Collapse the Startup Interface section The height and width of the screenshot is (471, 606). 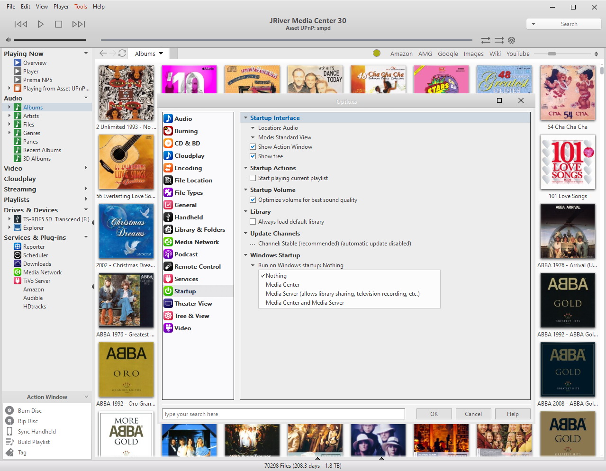coord(246,118)
